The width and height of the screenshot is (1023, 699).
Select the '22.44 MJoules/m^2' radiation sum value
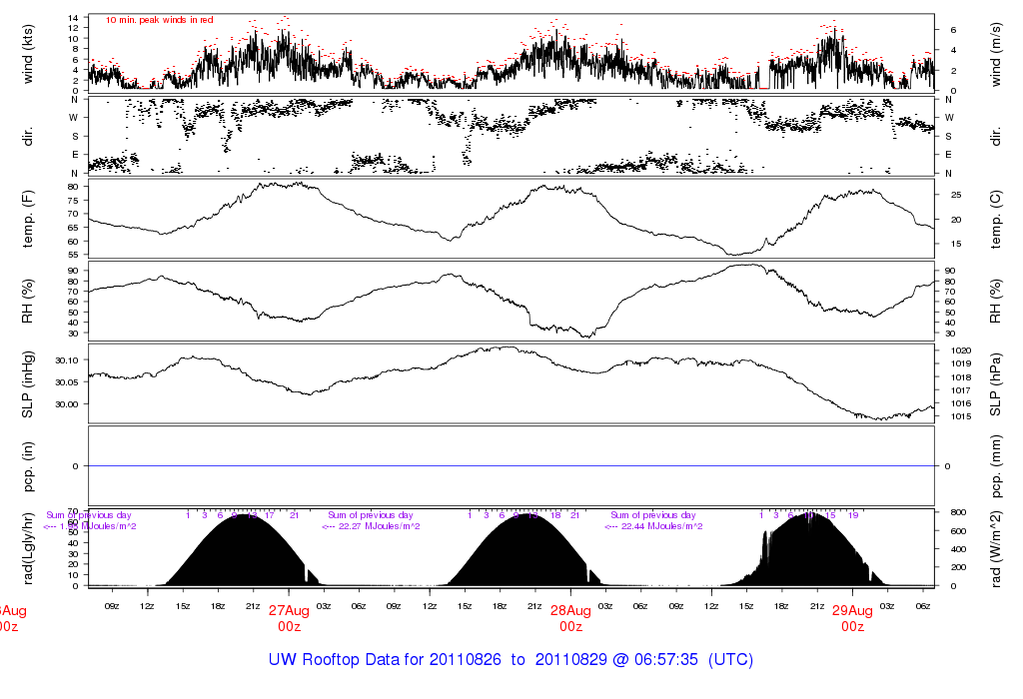point(662,526)
